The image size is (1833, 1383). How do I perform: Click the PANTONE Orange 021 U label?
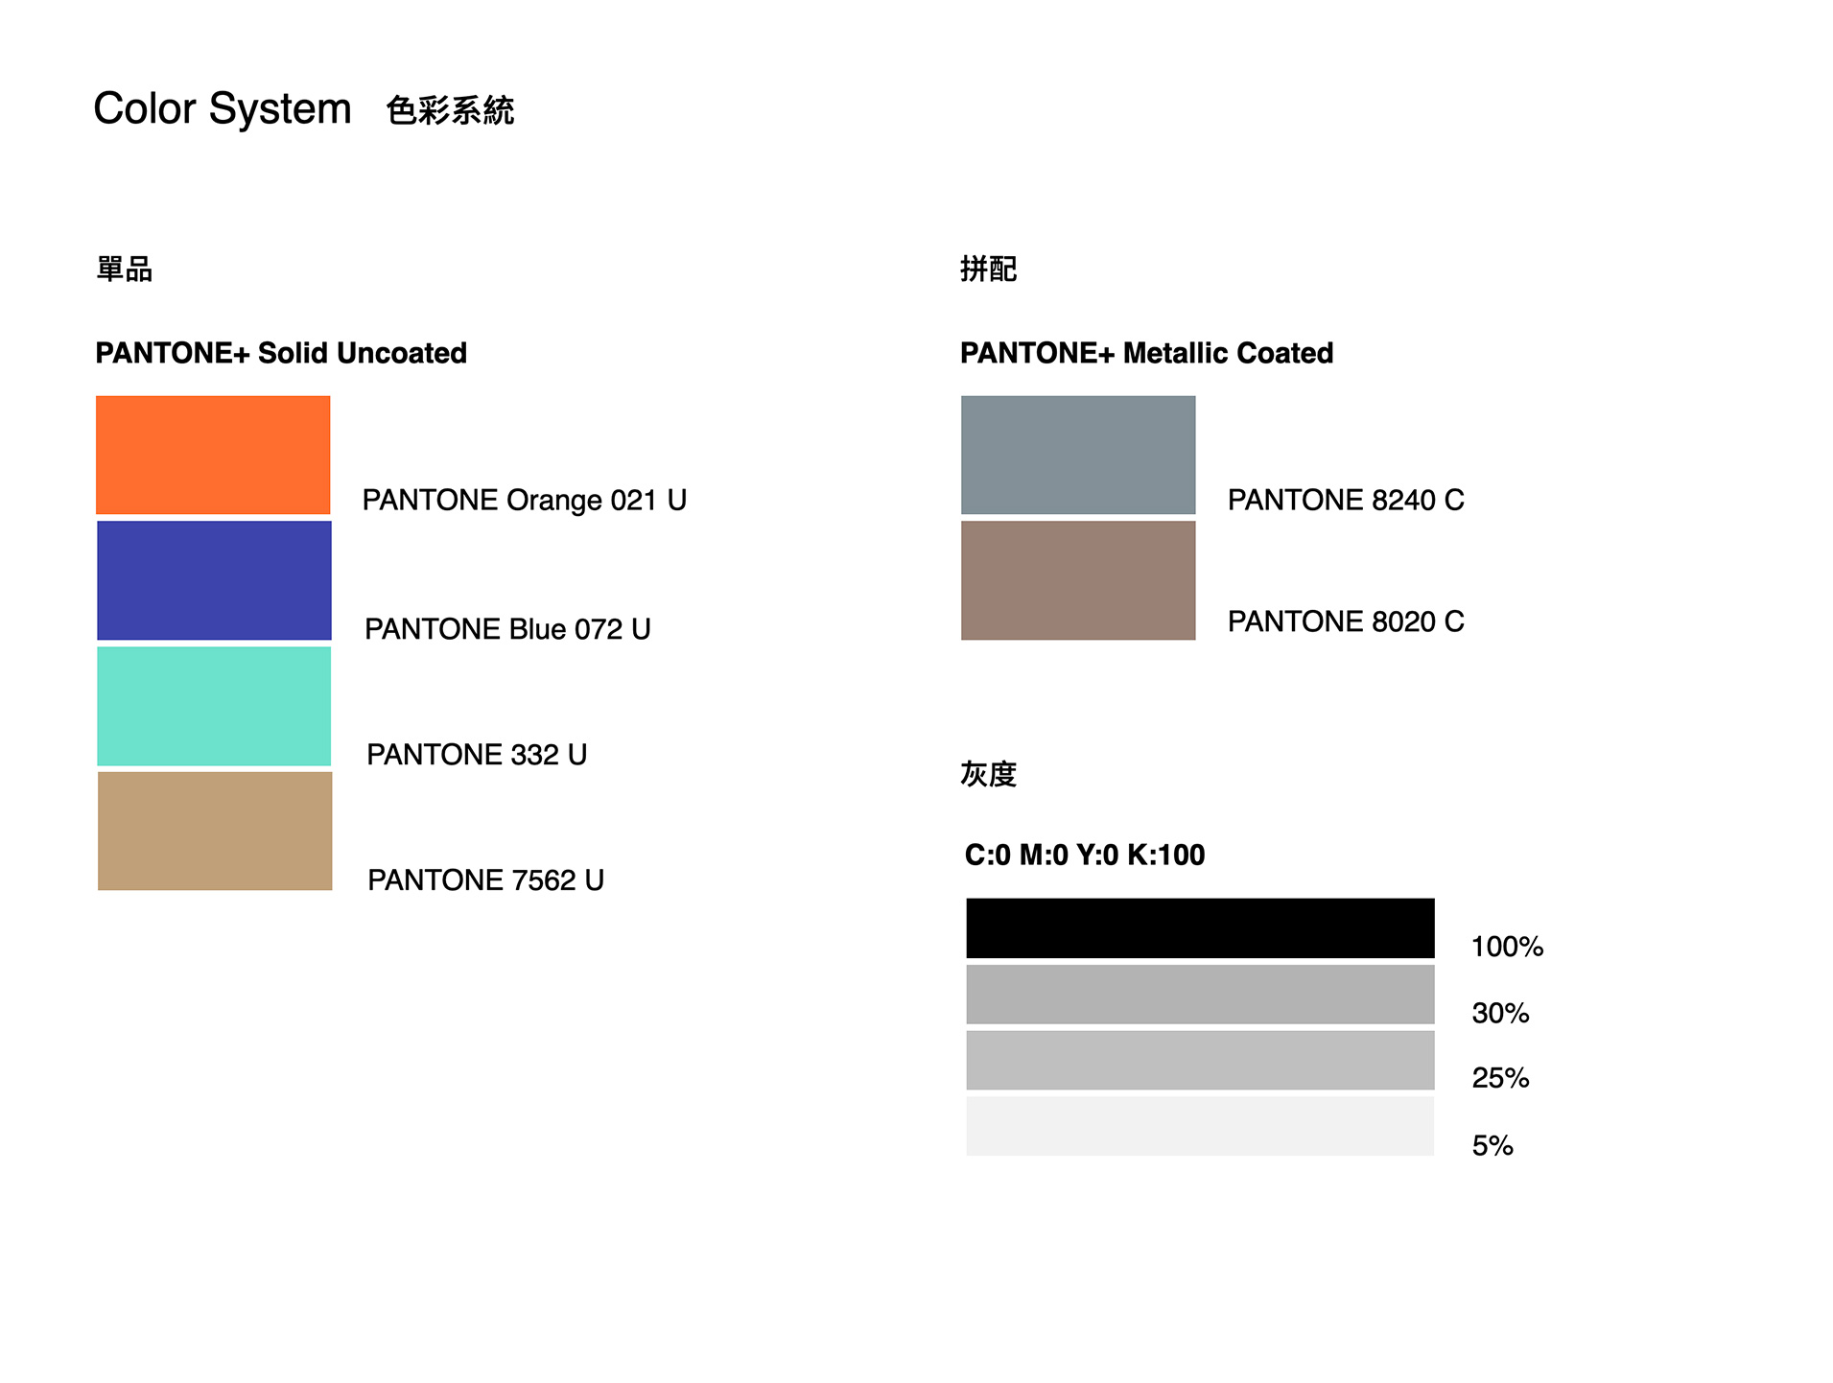pos(524,500)
